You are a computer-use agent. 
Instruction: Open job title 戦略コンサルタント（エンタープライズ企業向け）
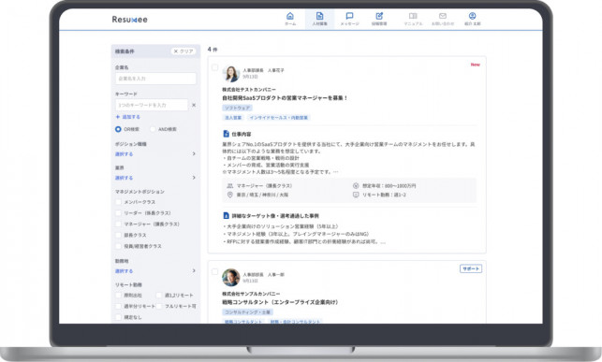point(281,302)
